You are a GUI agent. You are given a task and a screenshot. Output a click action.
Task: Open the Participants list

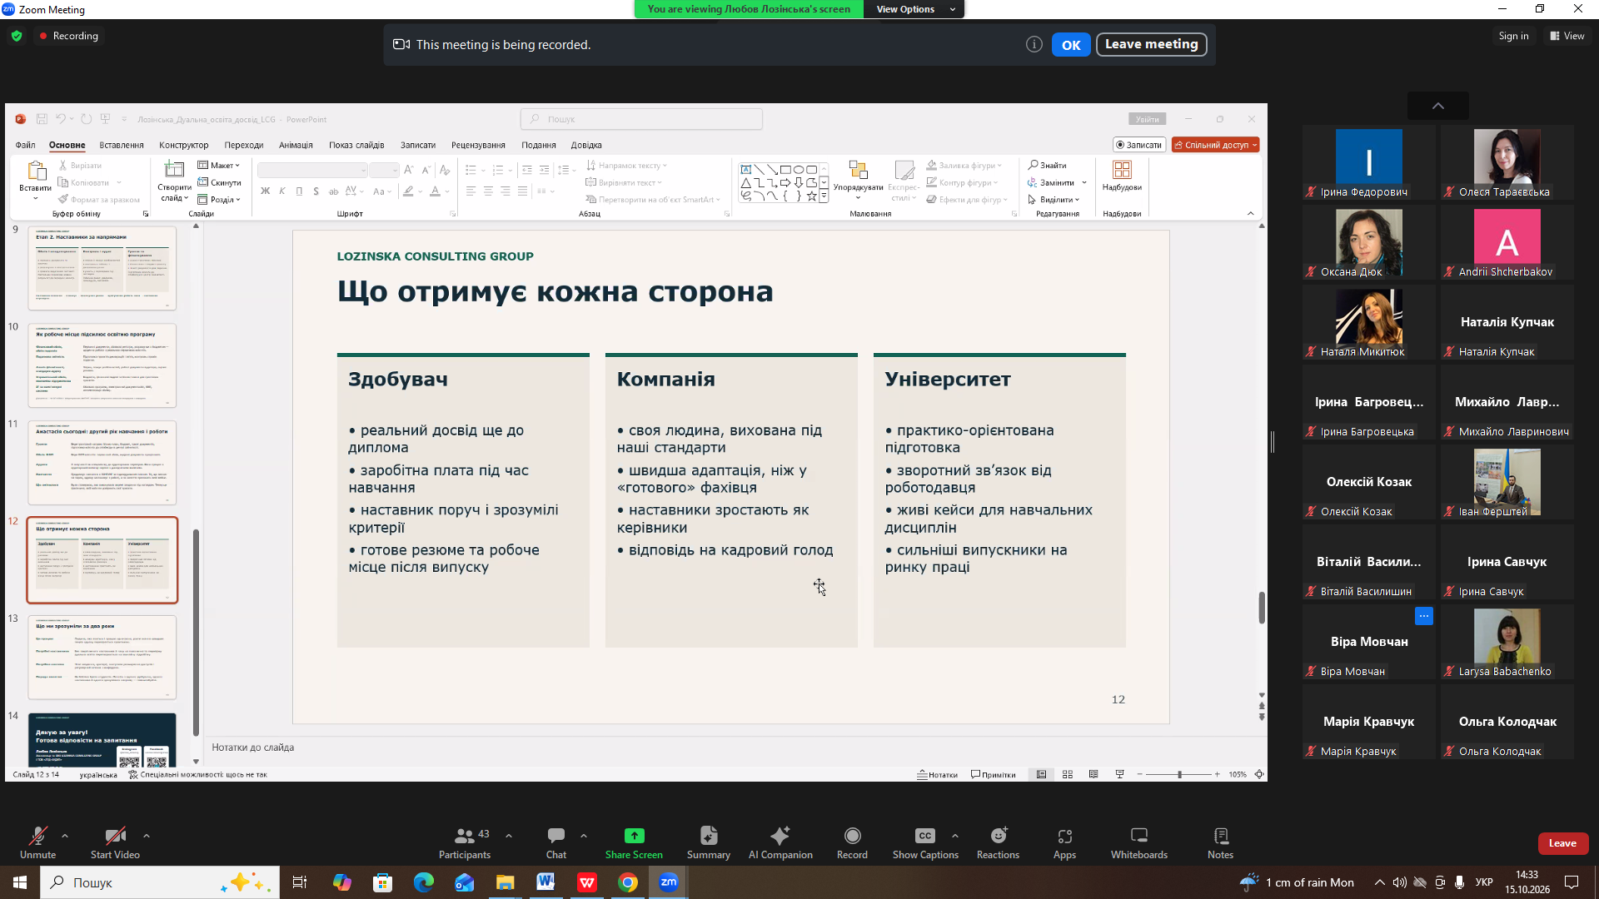coord(465,842)
